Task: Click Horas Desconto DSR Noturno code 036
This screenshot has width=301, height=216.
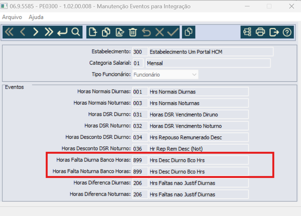Action: [x=140, y=149]
